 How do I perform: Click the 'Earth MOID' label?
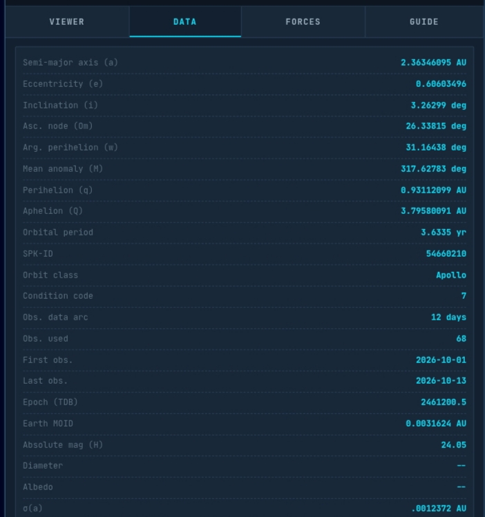(48, 424)
